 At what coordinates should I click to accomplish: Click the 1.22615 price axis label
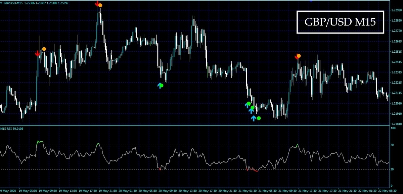[x=397, y=42]
